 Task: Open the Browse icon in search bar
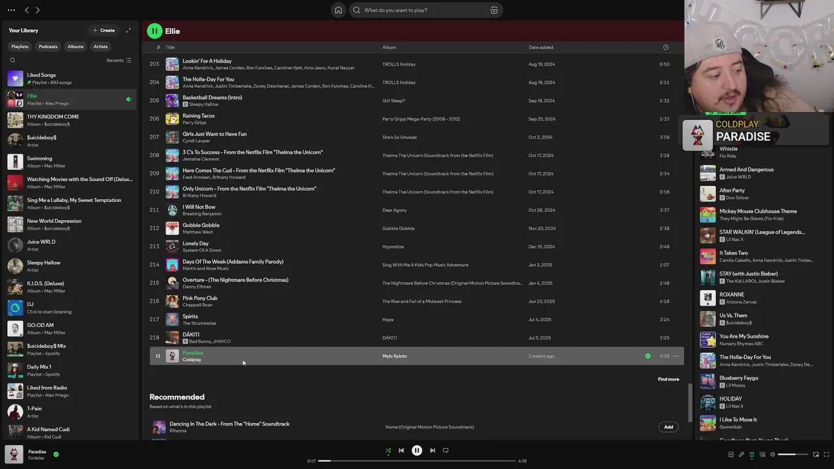point(494,10)
